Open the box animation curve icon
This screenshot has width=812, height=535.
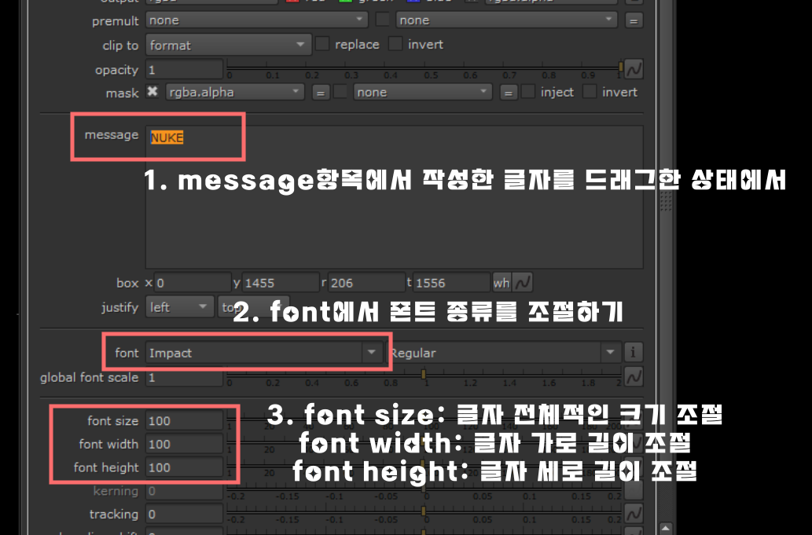523,283
